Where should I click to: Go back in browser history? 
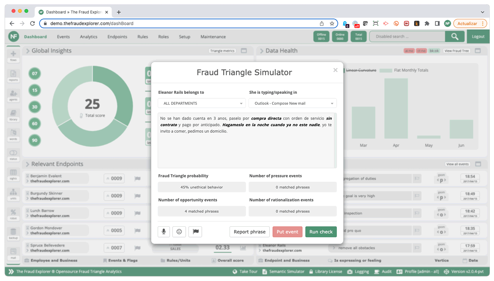click(12, 23)
